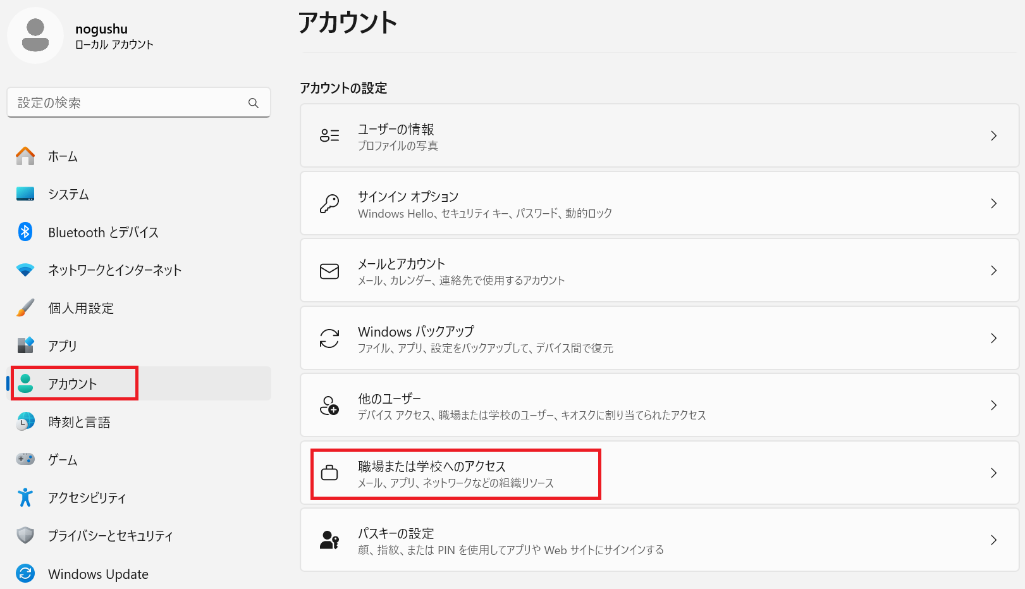The height and width of the screenshot is (589, 1025).
Task: Click the search magnifier icon
Action: 254,103
